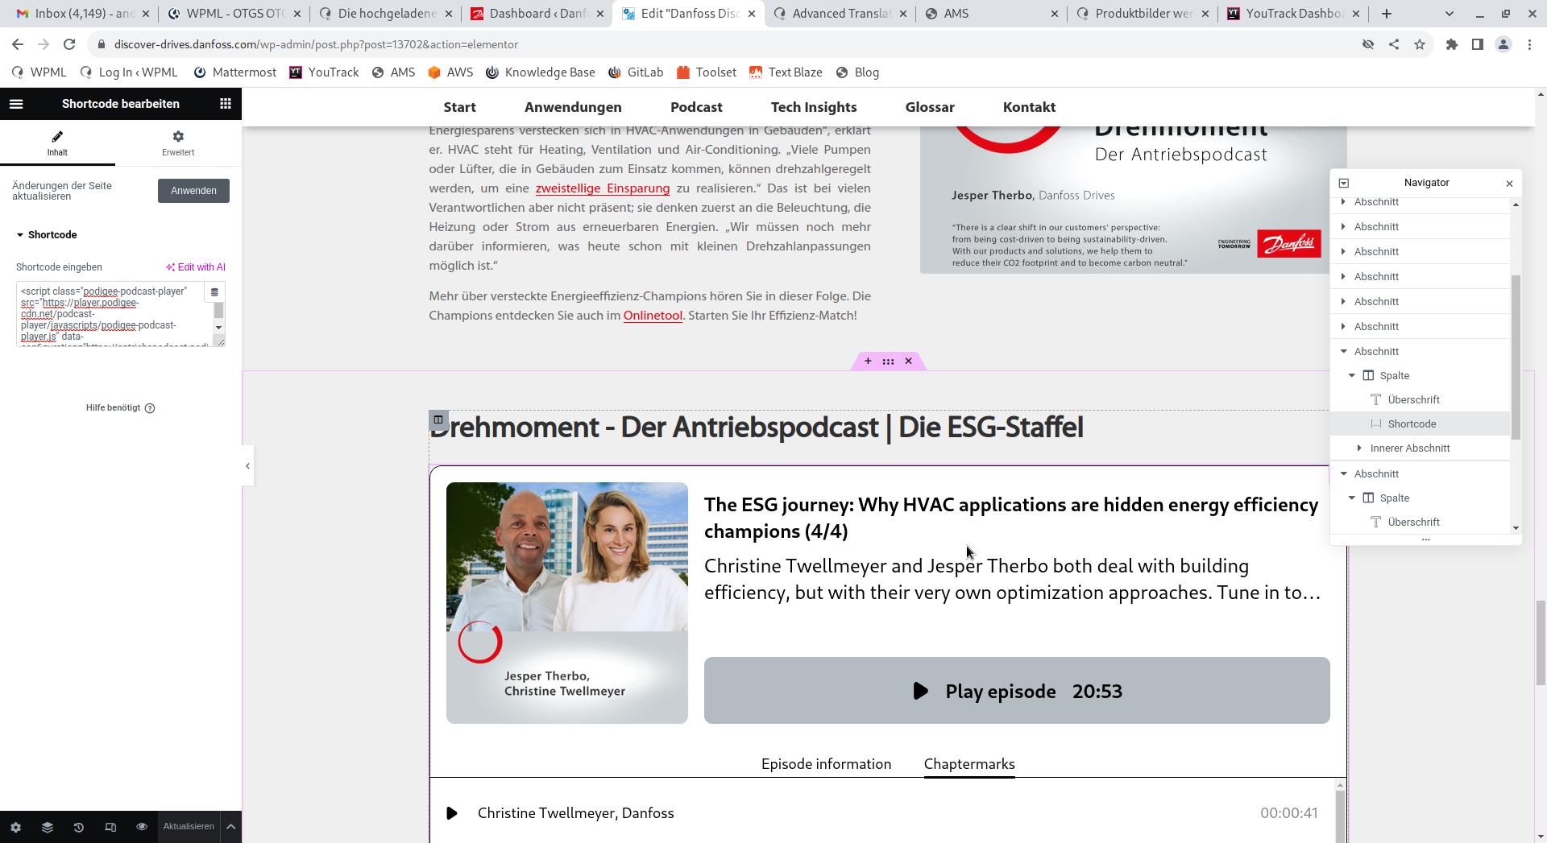Open page settings gear in bottom bar
This screenshot has width=1547, height=843.
point(15,827)
